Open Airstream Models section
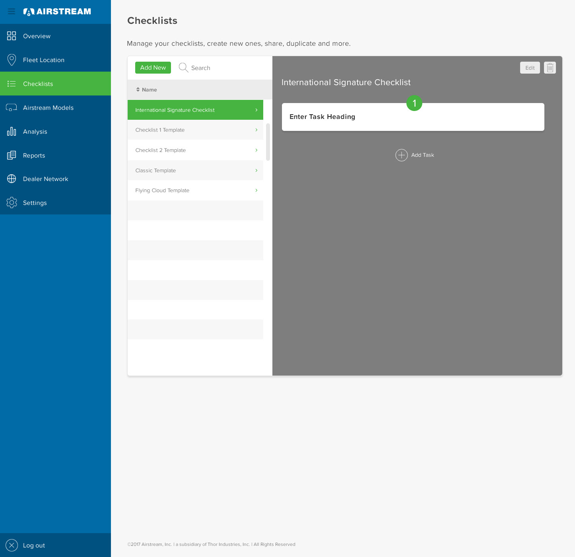Screen dimensions: 575x557 point(55,107)
